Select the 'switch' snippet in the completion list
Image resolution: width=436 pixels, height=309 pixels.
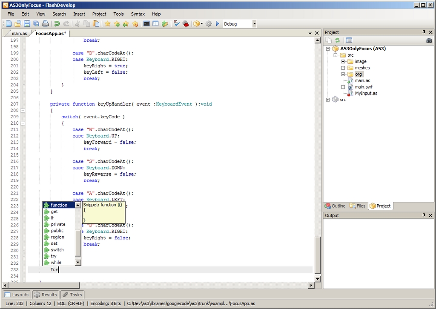click(57, 250)
